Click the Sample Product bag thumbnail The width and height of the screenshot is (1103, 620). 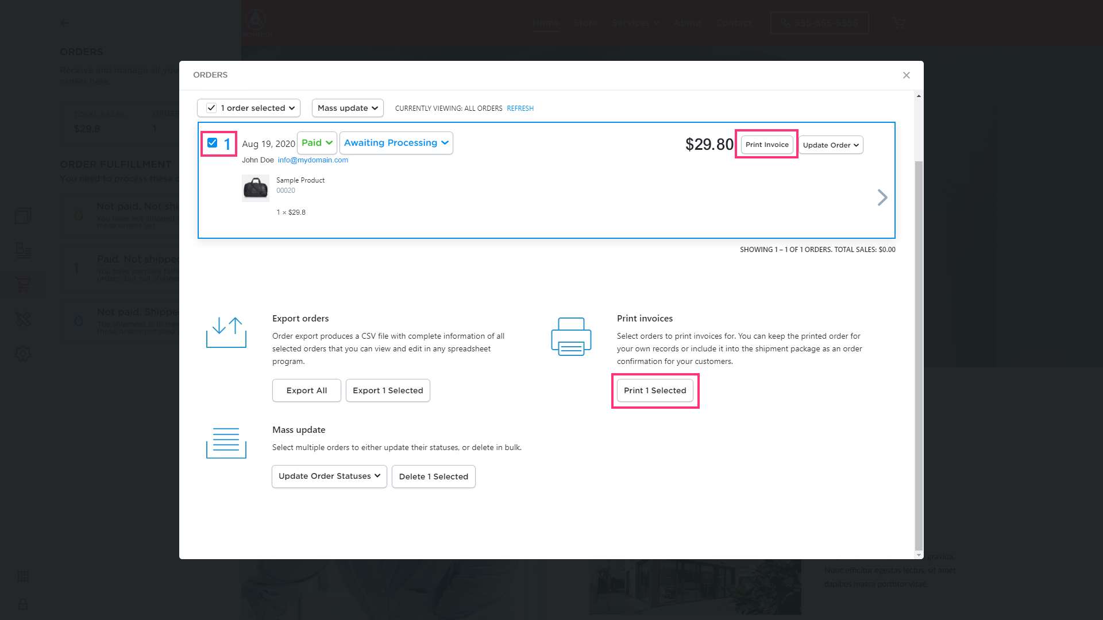pos(256,188)
